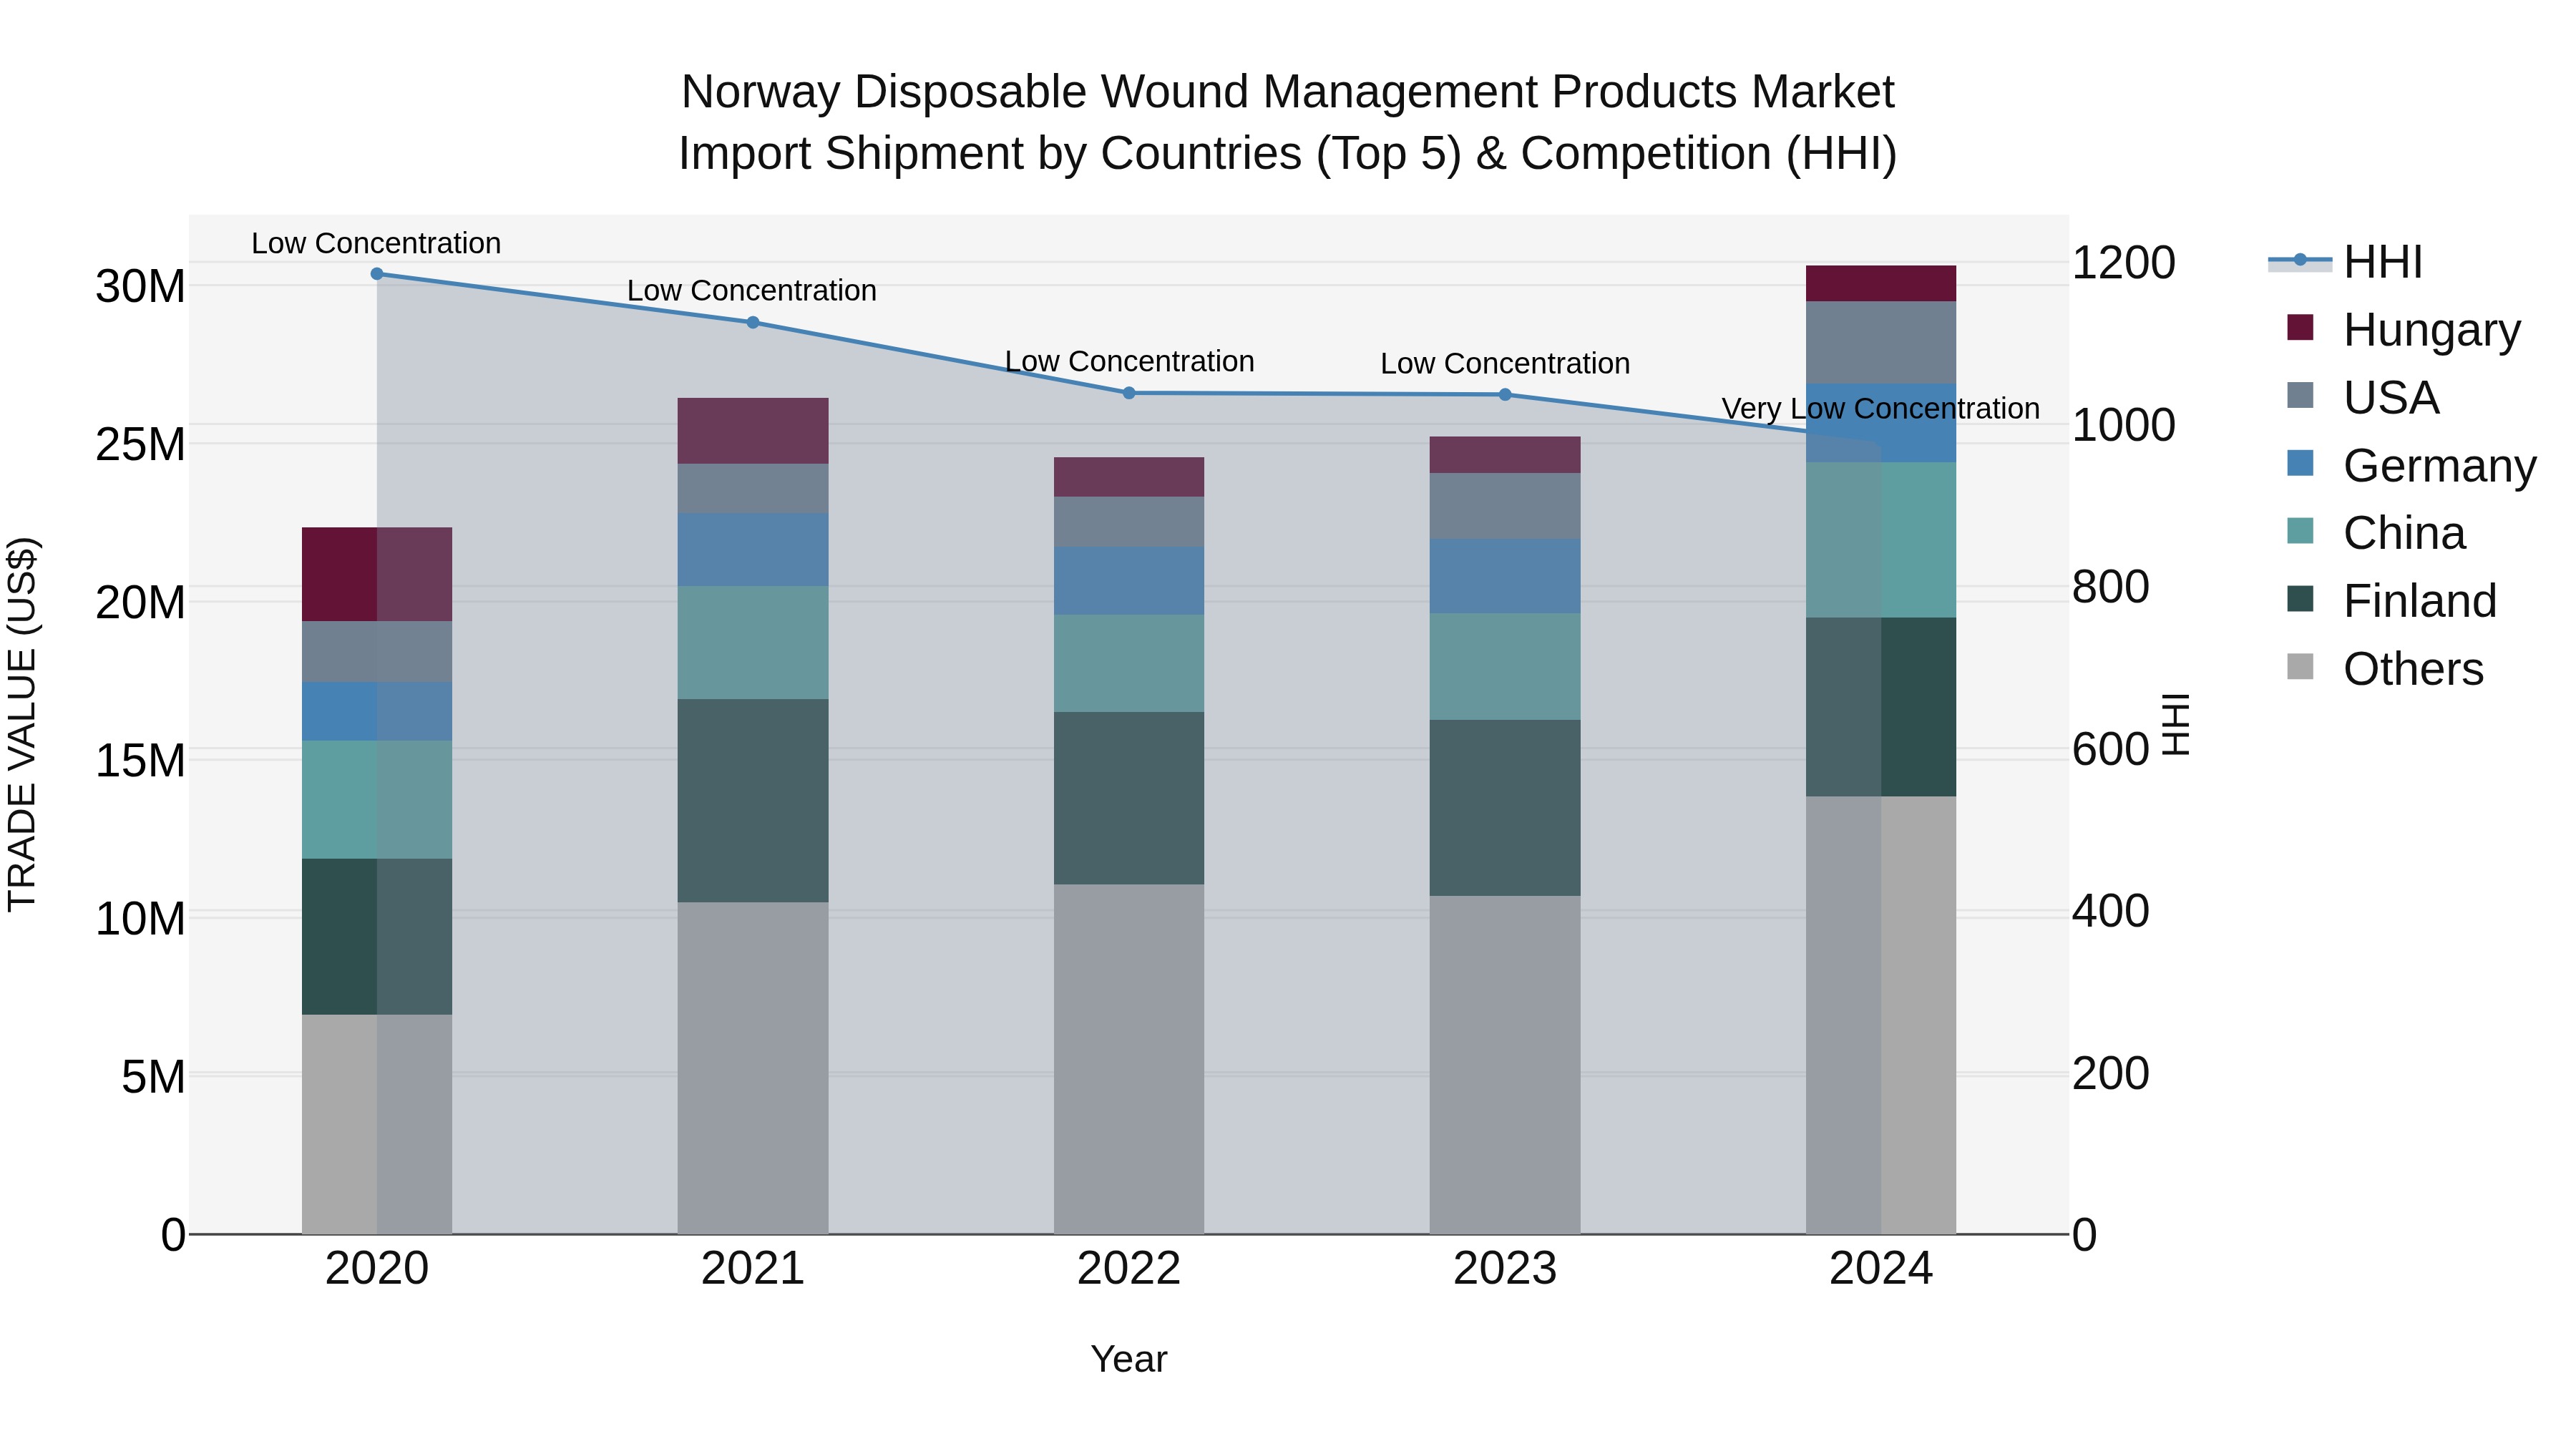
Task: Toggle the USA legend entry
Action: tap(2363, 397)
